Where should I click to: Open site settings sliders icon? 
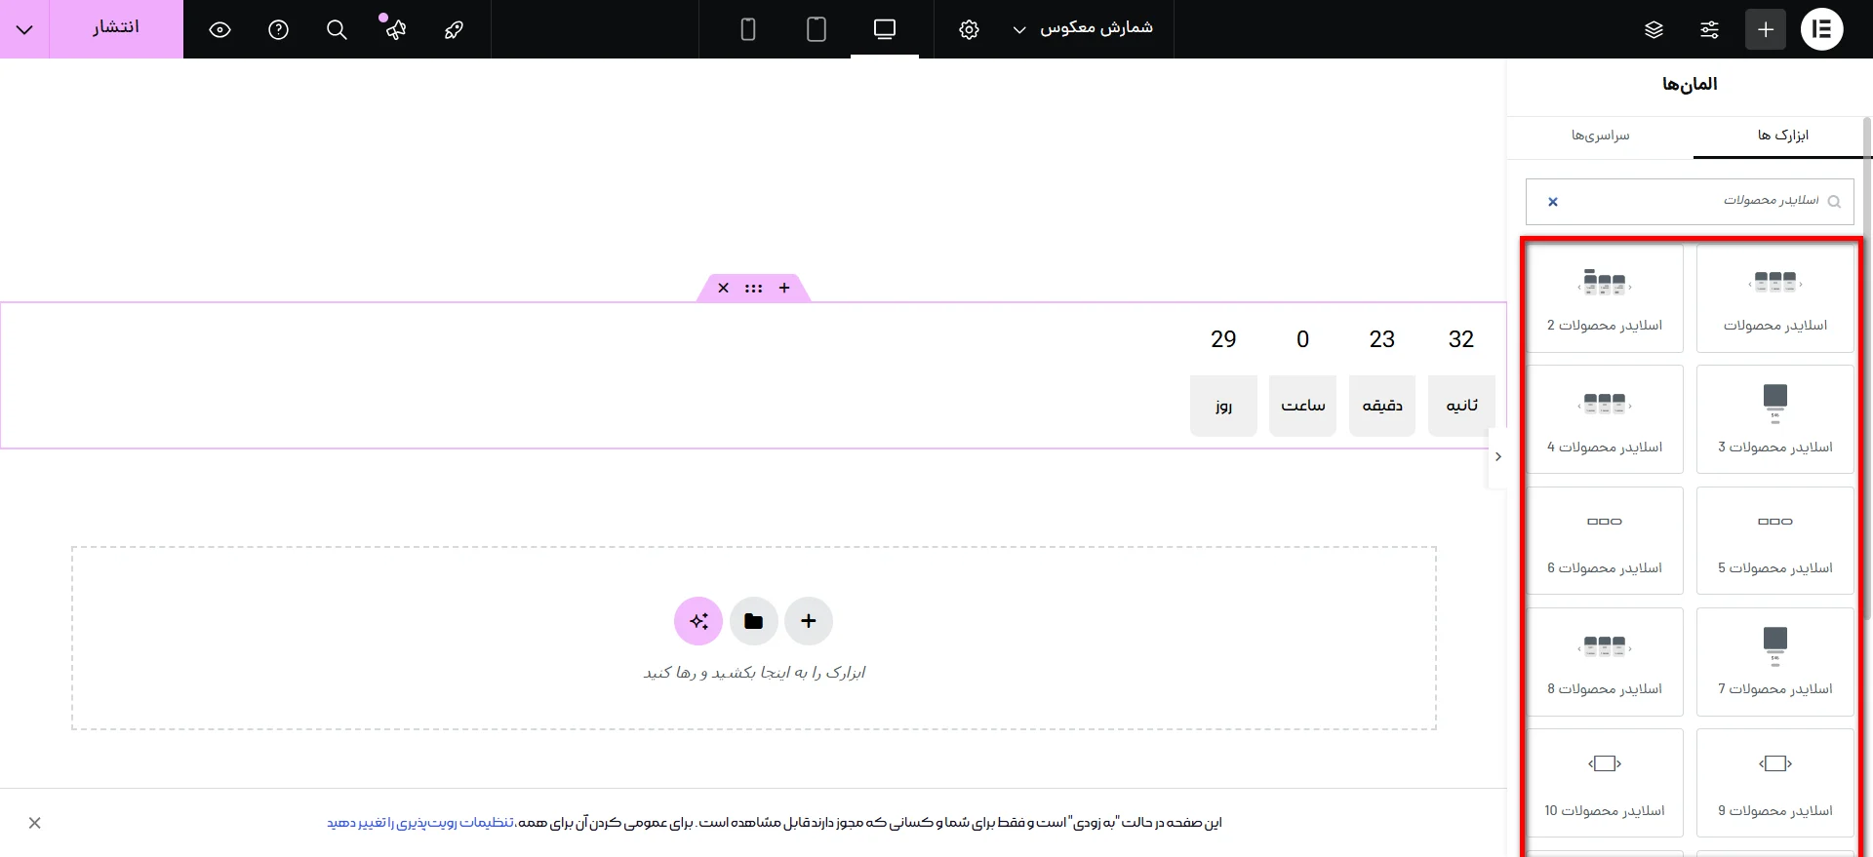point(1710,29)
